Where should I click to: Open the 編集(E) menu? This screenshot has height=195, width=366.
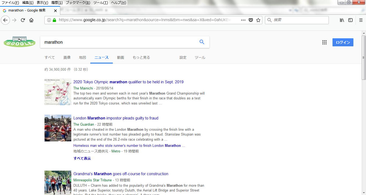coord(28,3)
